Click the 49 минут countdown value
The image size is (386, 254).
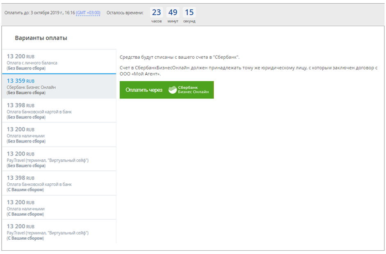coord(173,12)
